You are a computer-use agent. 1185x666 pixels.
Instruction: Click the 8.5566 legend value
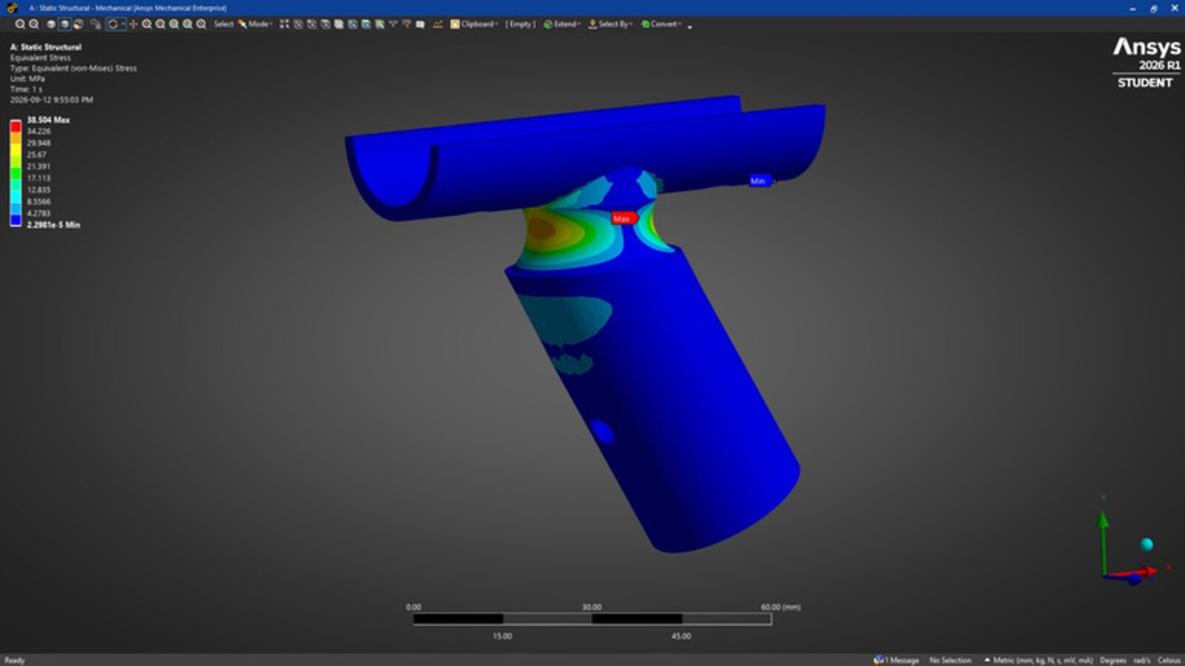39,201
